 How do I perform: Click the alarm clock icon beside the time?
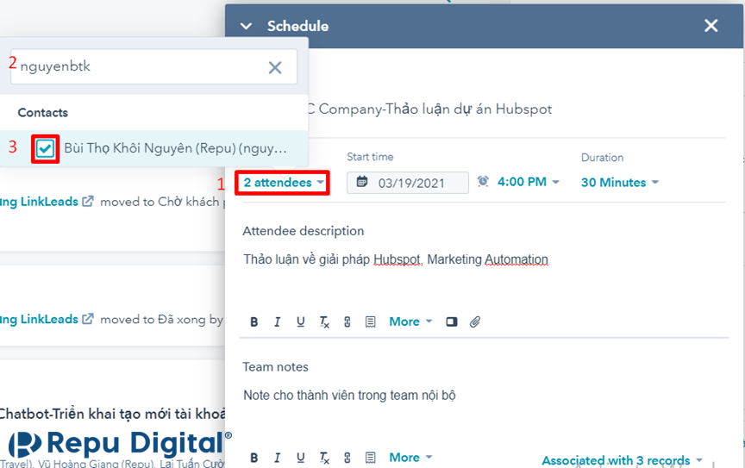pos(483,182)
